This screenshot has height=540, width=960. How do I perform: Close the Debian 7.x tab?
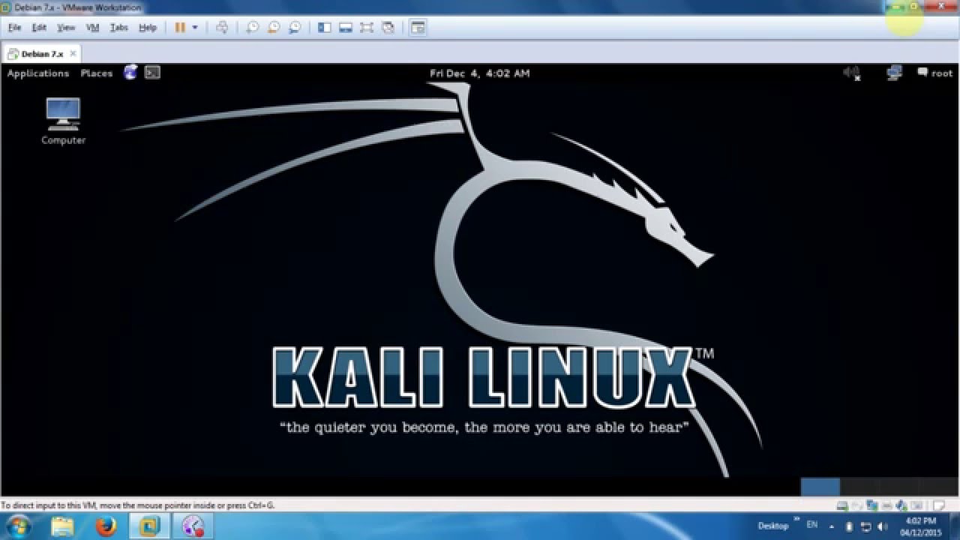pyautogui.click(x=72, y=54)
